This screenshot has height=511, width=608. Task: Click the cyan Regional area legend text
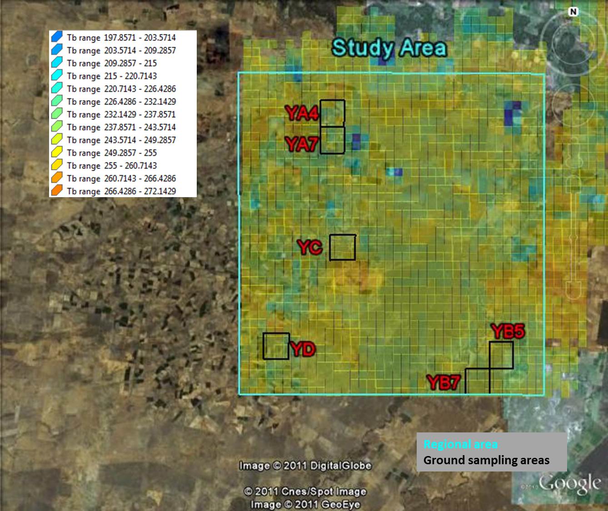click(x=460, y=444)
